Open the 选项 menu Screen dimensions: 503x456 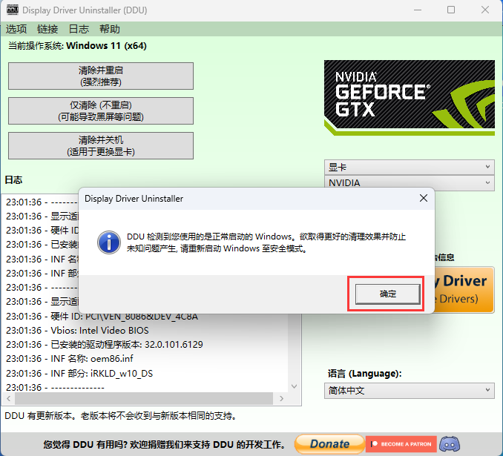click(16, 29)
